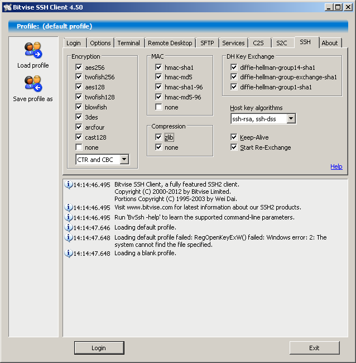Enable the 'none' MAC checkbox
This screenshot has width=356, height=363.
(x=158, y=107)
